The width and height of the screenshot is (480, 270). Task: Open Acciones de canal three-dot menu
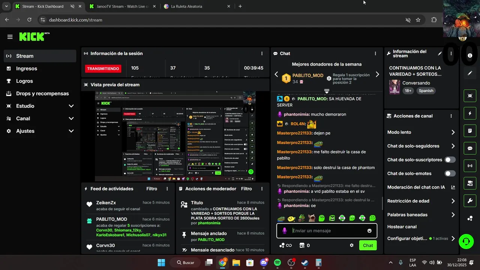click(x=451, y=116)
